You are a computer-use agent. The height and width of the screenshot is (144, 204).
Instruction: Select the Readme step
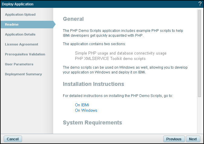pos(12,24)
